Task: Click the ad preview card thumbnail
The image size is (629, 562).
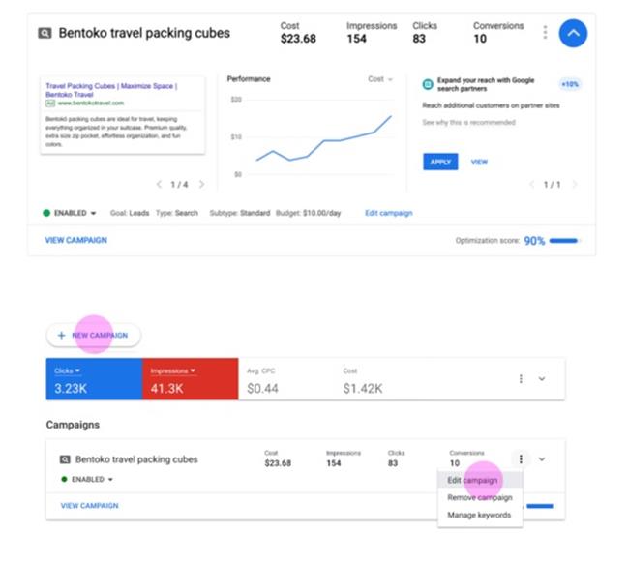Action: pyautogui.click(x=123, y=115)
